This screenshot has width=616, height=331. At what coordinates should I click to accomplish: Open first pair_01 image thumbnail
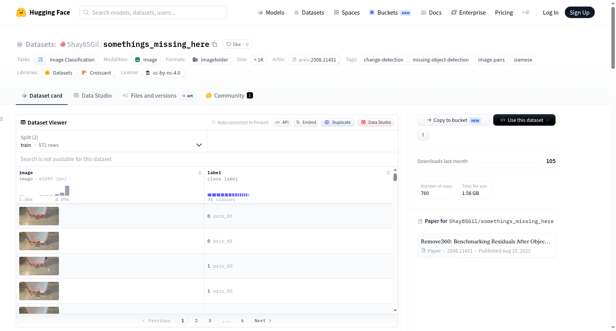[39, 216]
